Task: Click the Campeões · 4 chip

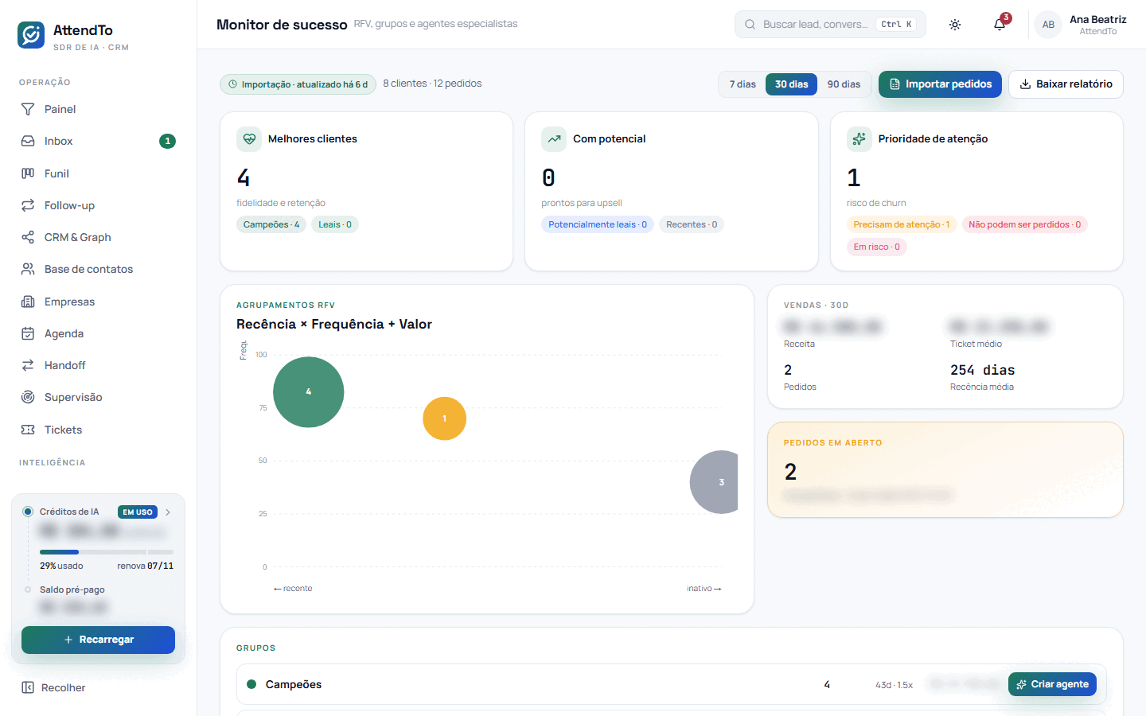Action: pyautogui.click(x=271, y=224)
